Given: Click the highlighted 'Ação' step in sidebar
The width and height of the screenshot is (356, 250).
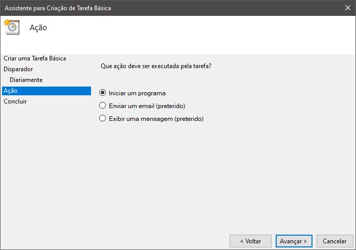Looking at the screenshot, I should tap(46, 91).
